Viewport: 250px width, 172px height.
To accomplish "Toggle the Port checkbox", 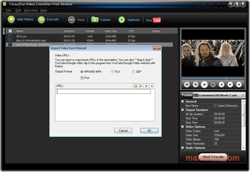I will tap(82, 78).
